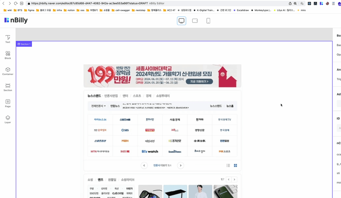
Task: Select the Text tool in sidebar
Action: 8,39
